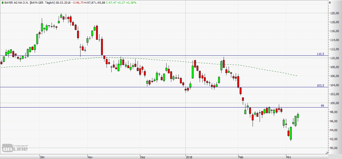Click the Mrz label on the time axis
This screenshot has height=159, width=342.
coord(289,157)
